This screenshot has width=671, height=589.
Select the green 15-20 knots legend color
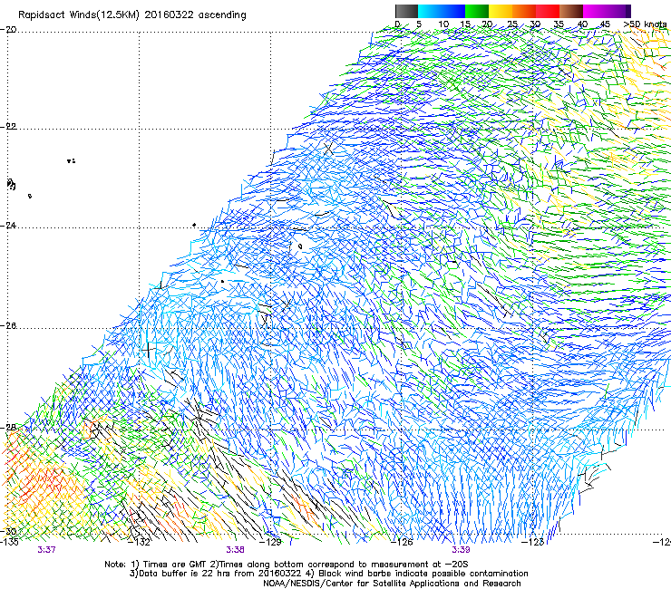[477, 11]
